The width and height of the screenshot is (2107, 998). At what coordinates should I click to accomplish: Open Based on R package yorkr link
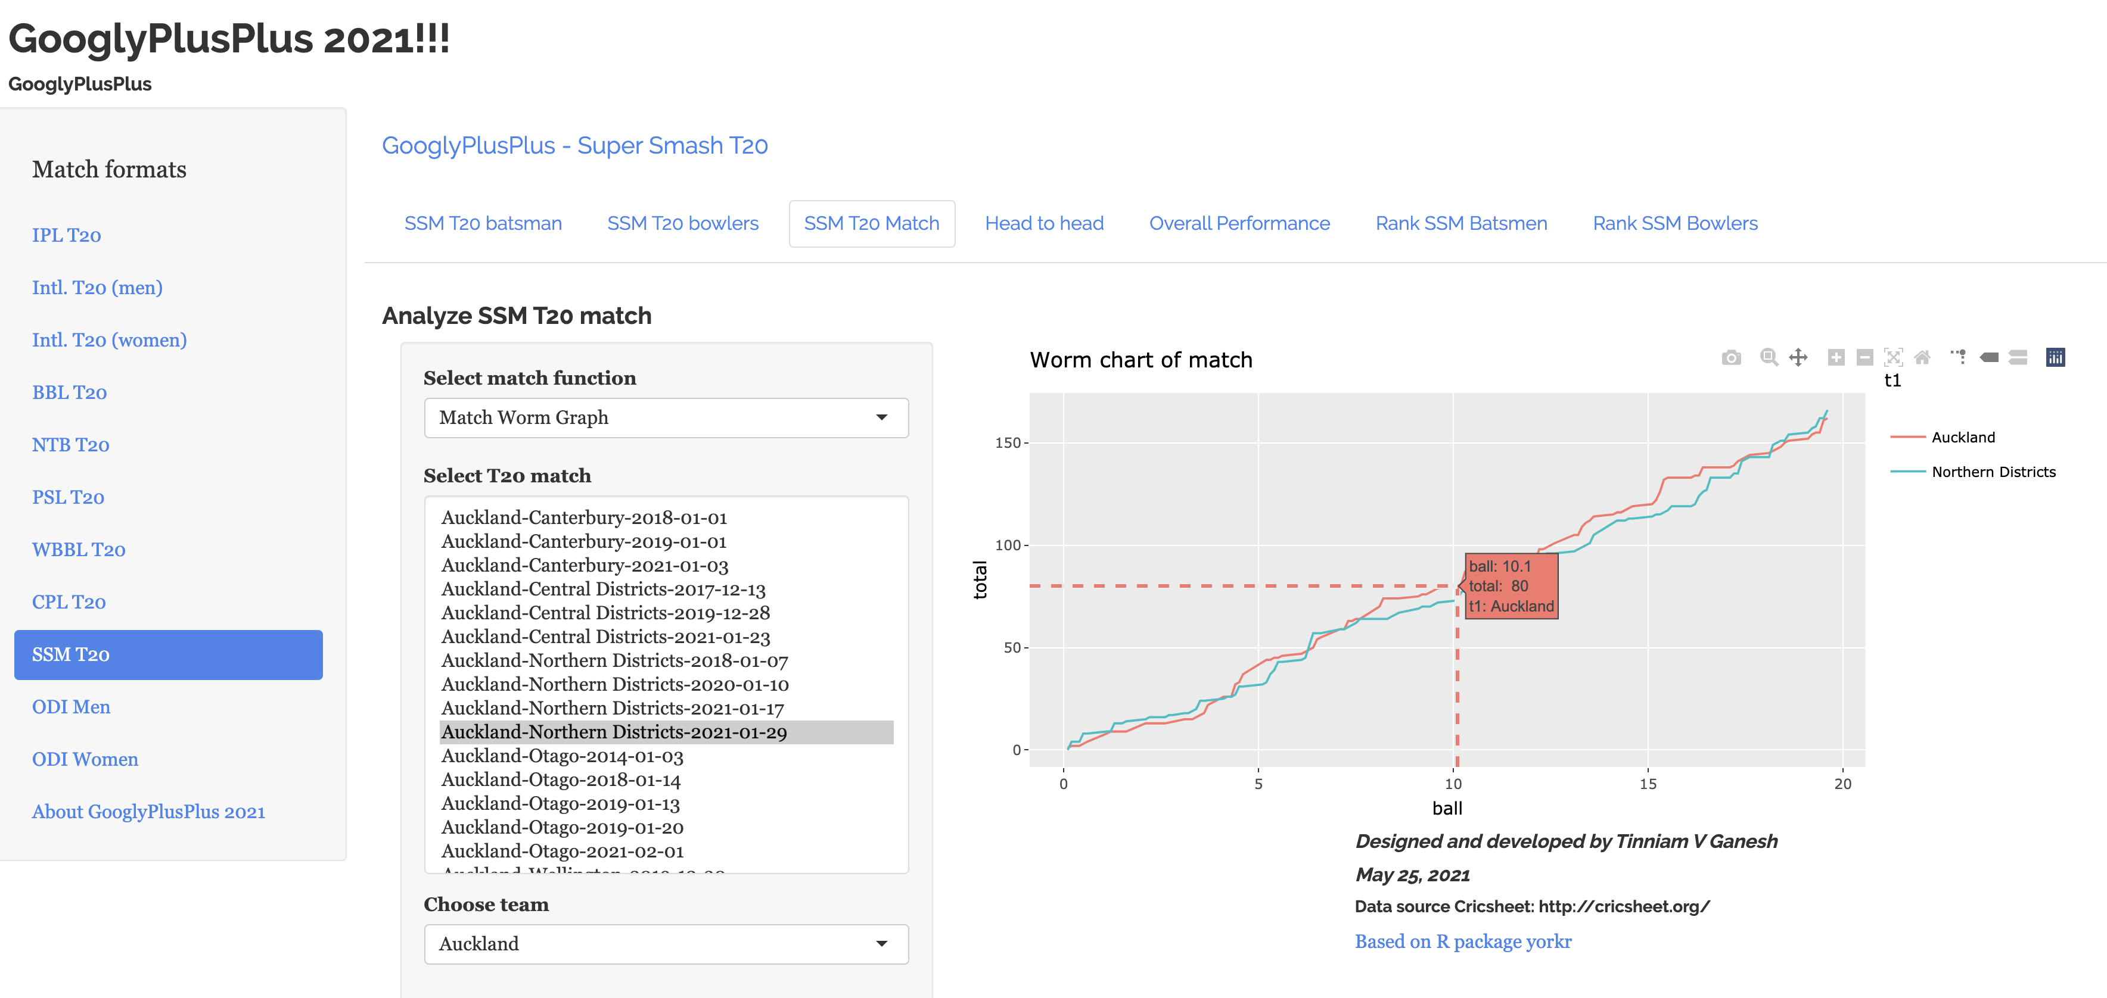1462,941
